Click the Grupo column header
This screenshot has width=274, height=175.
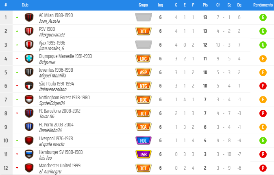pyautogui.click(x=143, y=5)
